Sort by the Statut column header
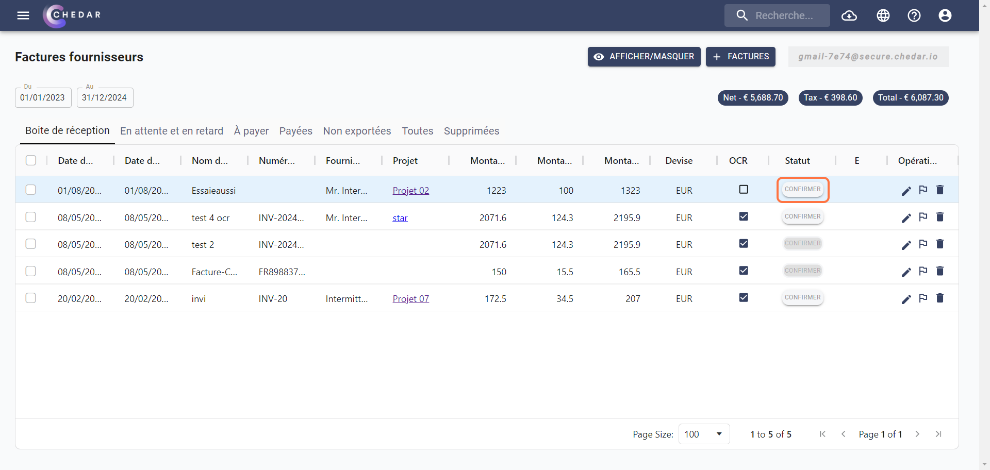Viewport: 990px width, 470px height. click(797, 161)
